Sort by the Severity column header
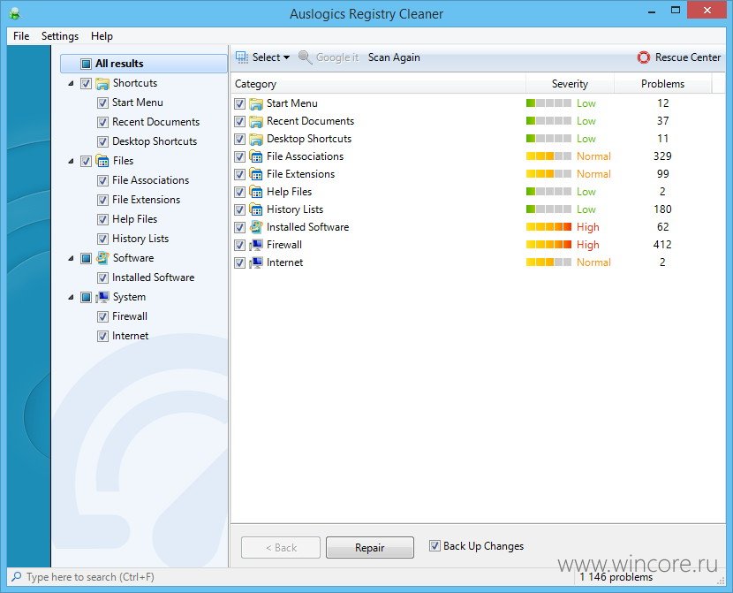Viewport: 733px width, 593px height. pos(570,84)
